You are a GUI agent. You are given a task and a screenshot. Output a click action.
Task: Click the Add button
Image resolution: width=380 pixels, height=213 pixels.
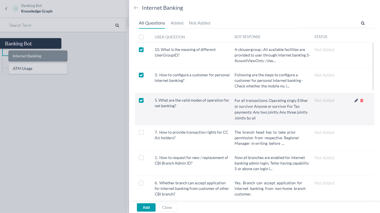(146, 207)
